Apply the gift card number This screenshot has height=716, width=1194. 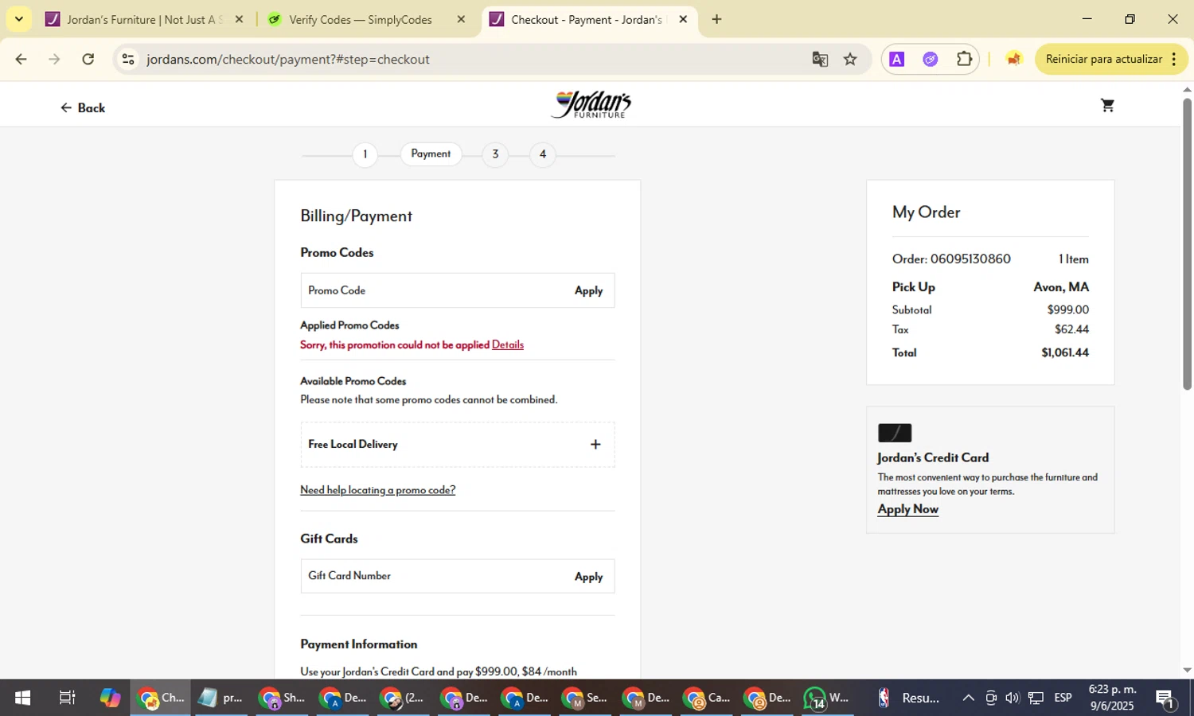(589, 577)
